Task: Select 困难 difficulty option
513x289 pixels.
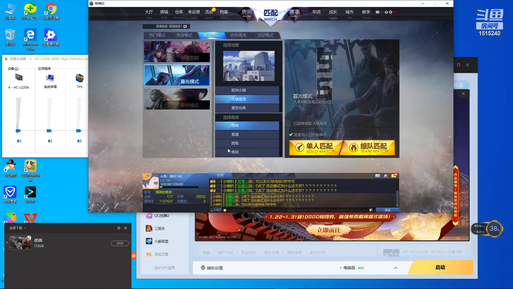Action: [247, 143]
